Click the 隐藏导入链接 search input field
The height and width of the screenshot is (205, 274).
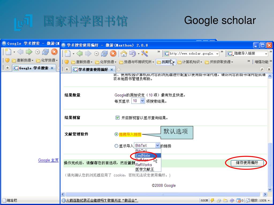point(248,54)
